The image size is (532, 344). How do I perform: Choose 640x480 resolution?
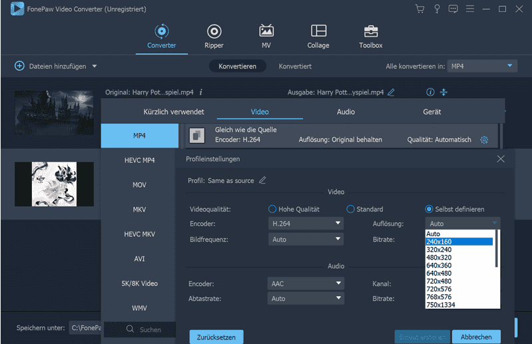[459, 273]
